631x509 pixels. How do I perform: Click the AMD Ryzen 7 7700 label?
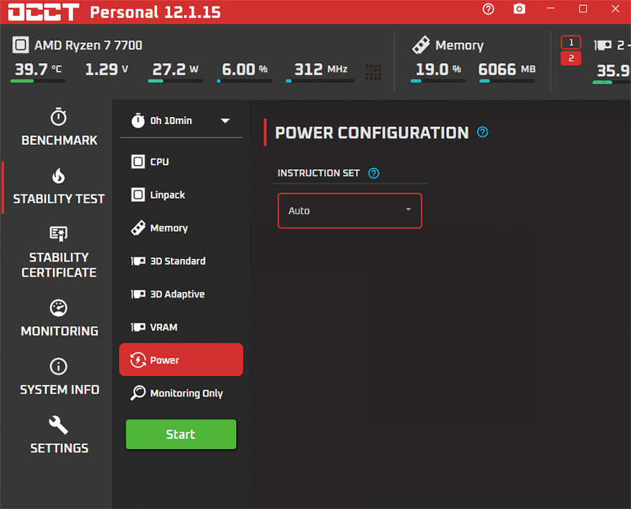[88, 45]
